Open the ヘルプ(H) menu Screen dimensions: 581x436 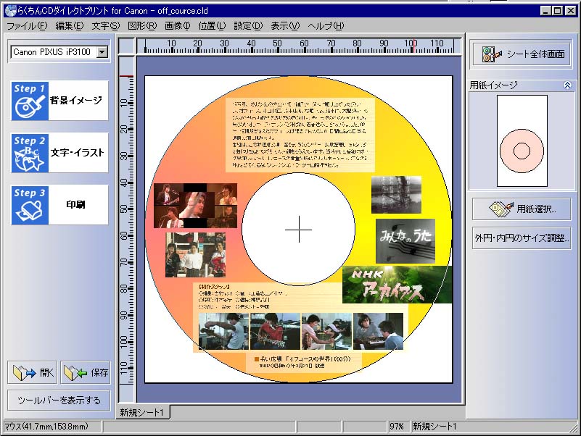[326, 26]
